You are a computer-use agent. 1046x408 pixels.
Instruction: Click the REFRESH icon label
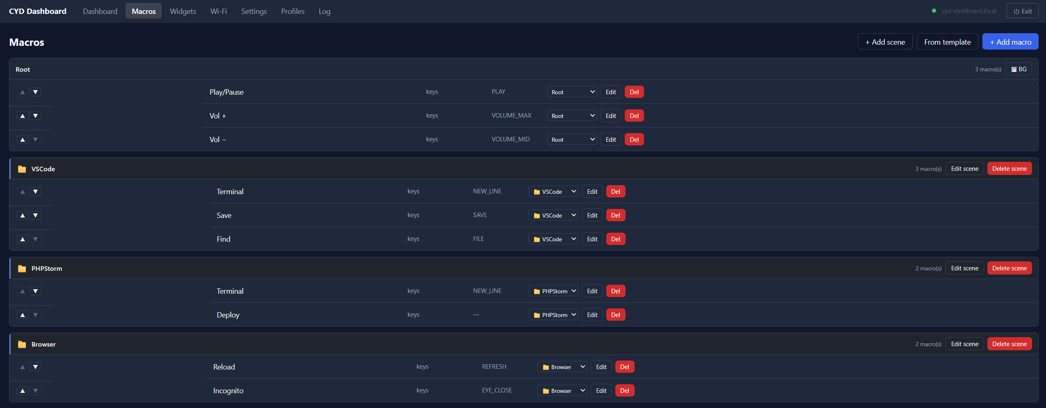494,367
